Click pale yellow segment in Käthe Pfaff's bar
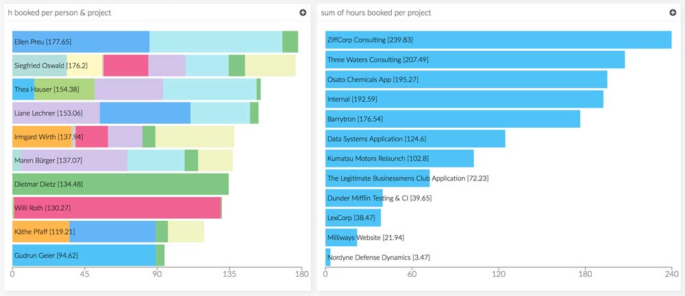The width and height of the screenshot is (685, 296). [x=186, y=232]
